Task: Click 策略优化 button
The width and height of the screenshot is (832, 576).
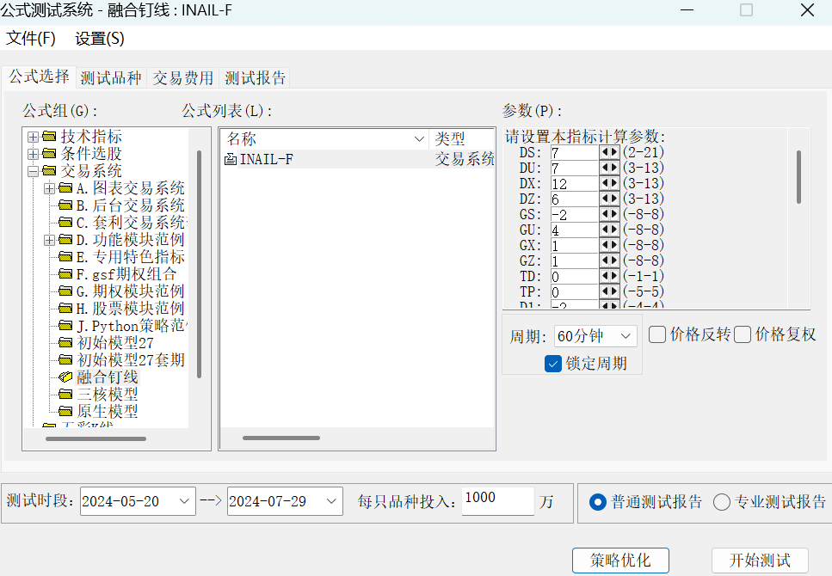Action: pos(620,560)
